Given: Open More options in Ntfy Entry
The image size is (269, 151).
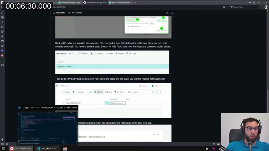Looking at the screenshot, I should (x=133, y=92).
